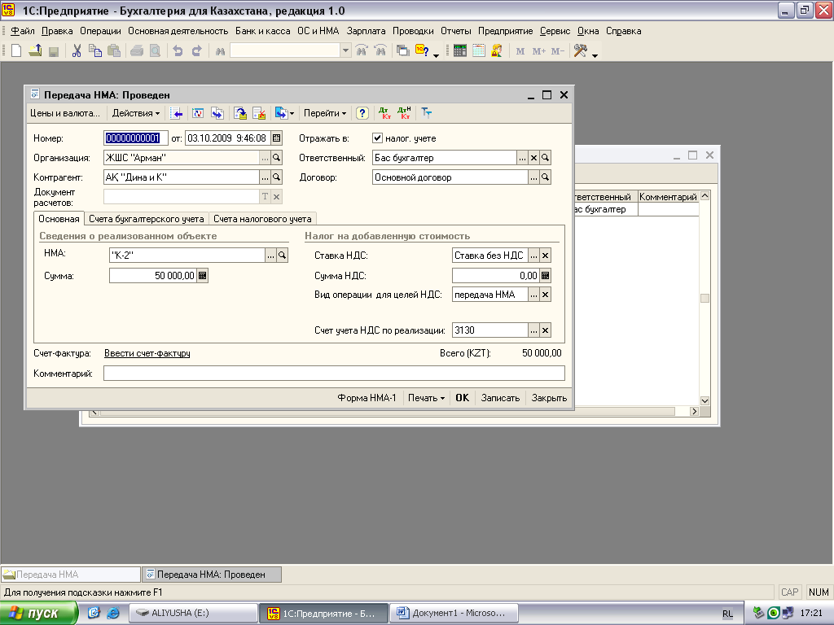Viewport: 834px width, 625px height.
Task: Click the Tools wrench icon
Action: [x=580, y=51]
